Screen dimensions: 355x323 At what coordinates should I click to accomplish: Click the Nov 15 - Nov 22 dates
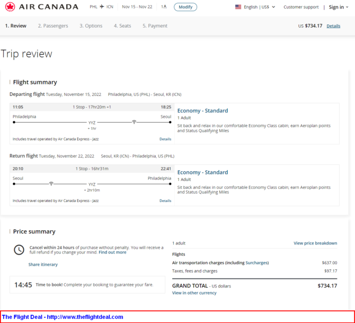137,7
